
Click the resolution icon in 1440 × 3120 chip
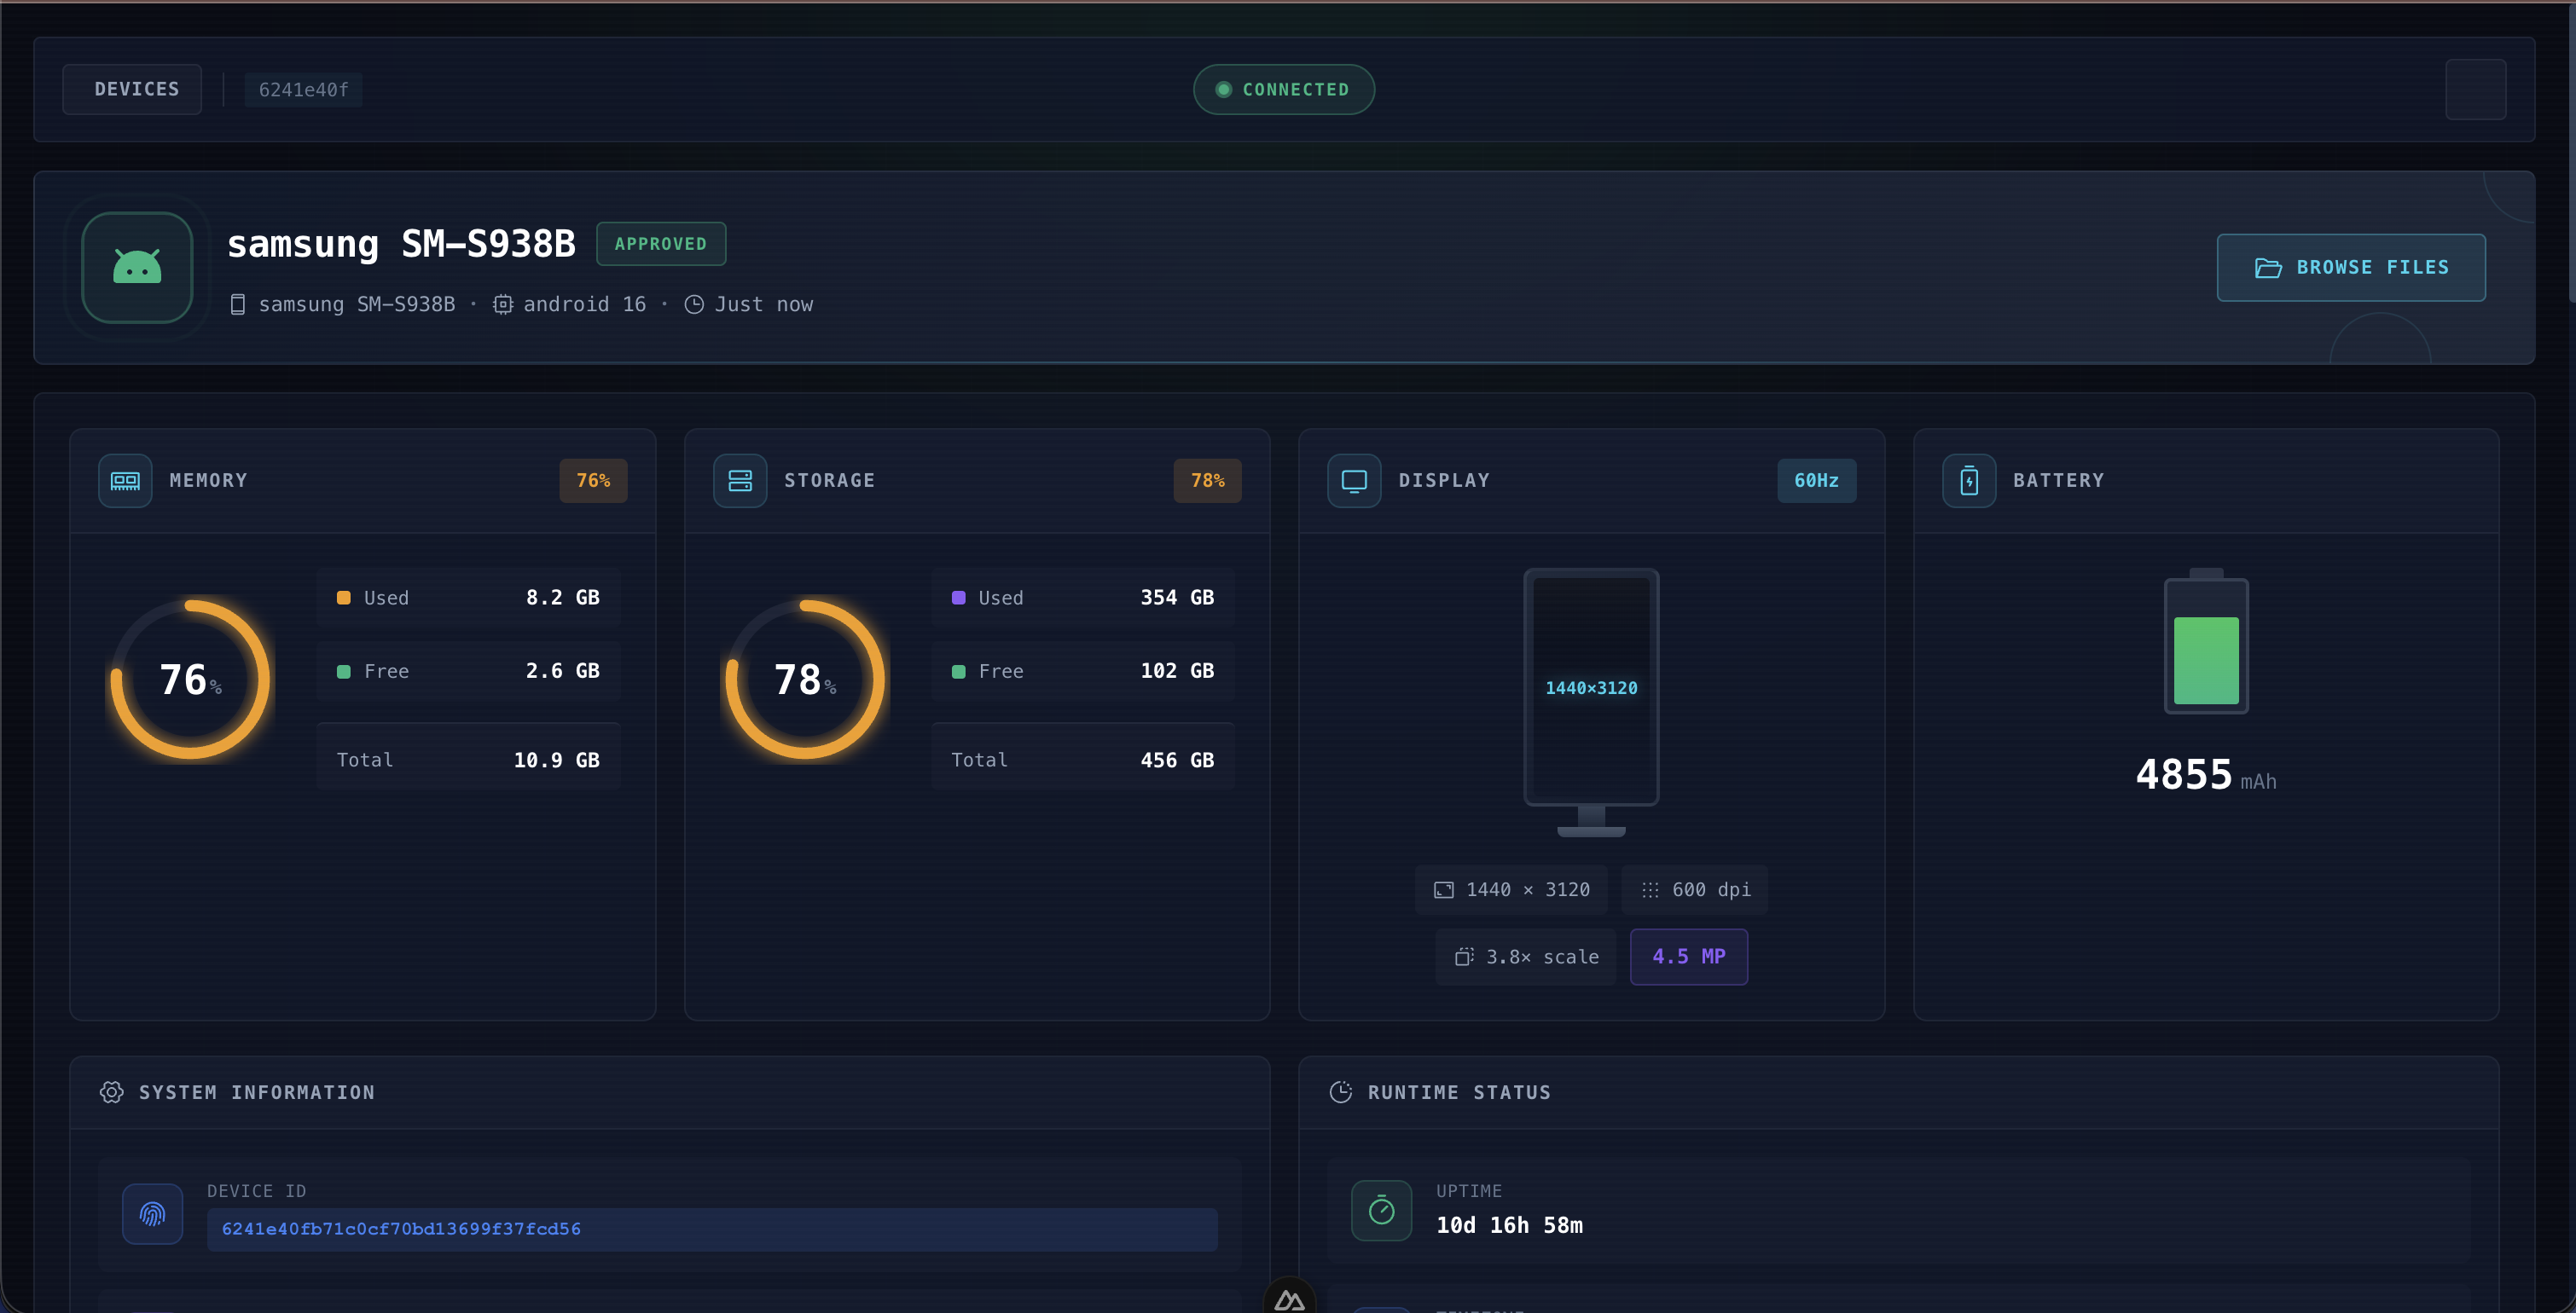(x=1444, y=889)
